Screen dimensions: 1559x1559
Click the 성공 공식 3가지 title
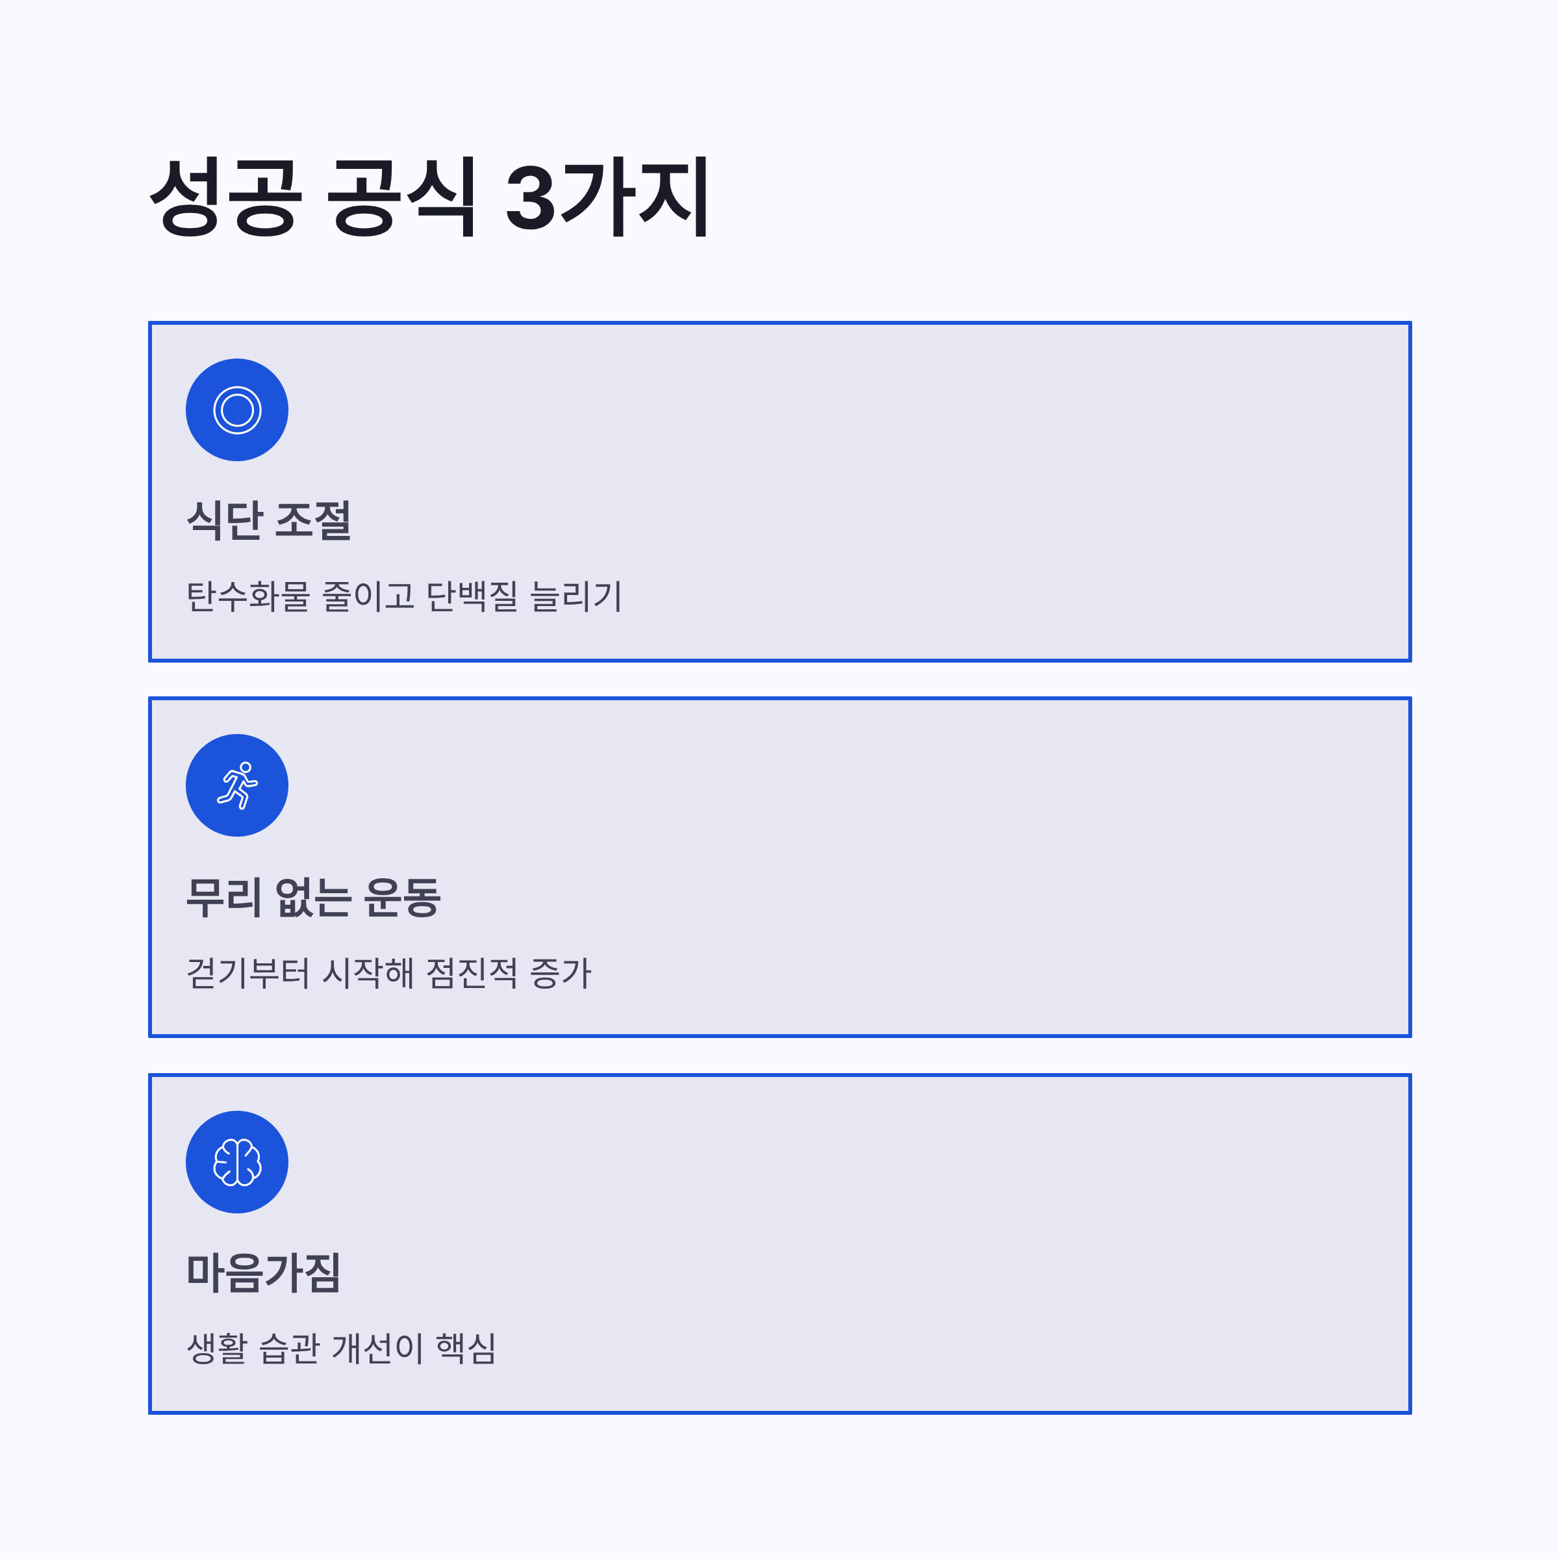[x=429, y=197]
